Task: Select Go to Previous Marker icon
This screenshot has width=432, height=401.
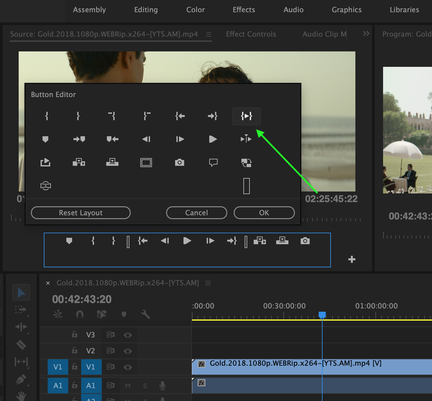Action: [x=113, y=139]
